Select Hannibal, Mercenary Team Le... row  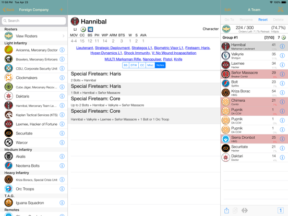tap(34, 105)
